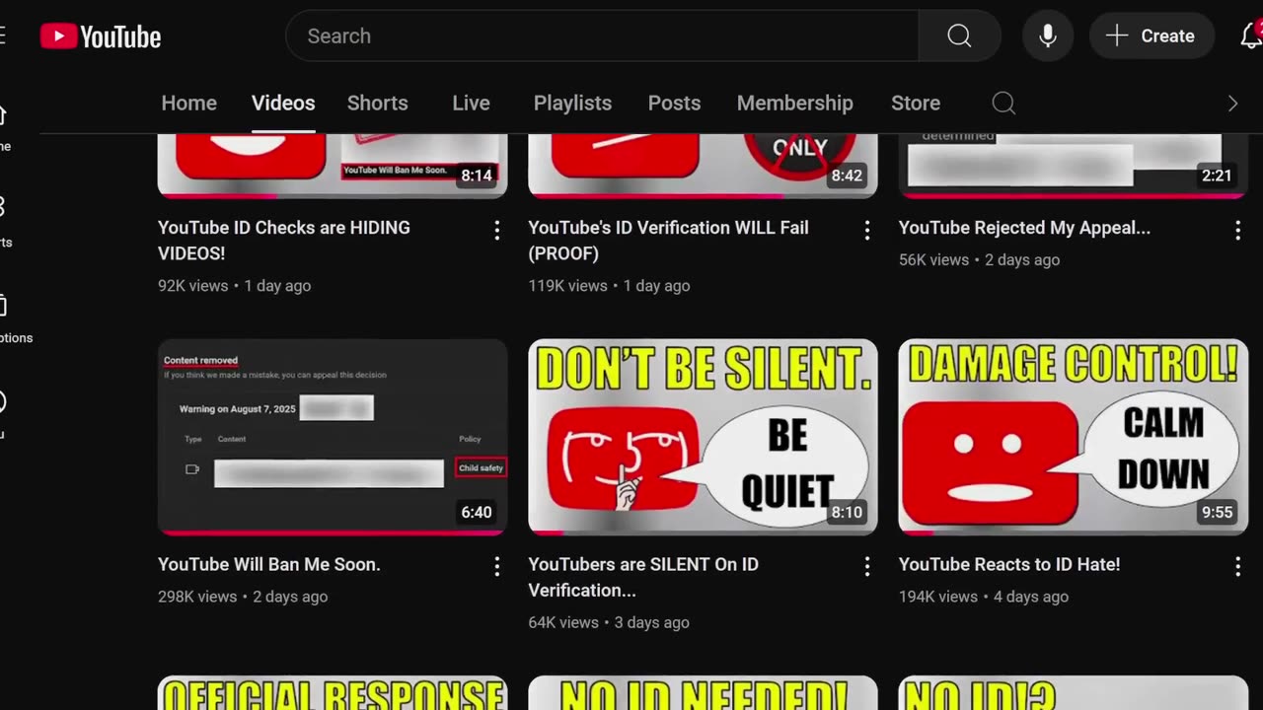Click the YouTube logo

[101, 36]
